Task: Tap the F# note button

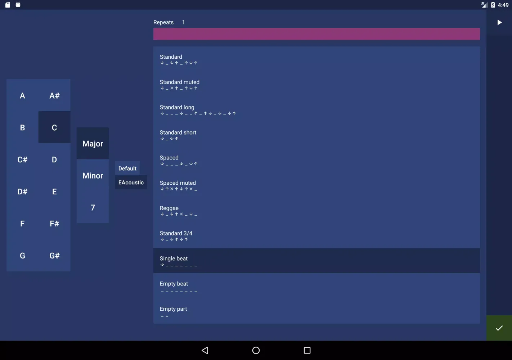Action: coord(54,224)
